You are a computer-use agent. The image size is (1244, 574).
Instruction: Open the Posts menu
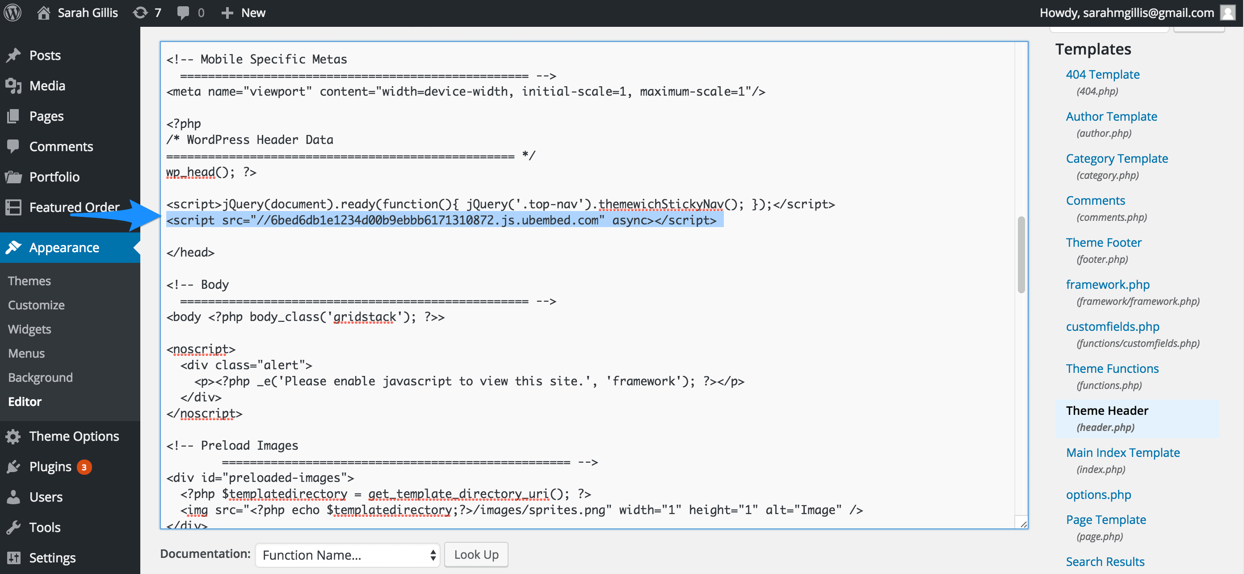(x=45, y=55)
